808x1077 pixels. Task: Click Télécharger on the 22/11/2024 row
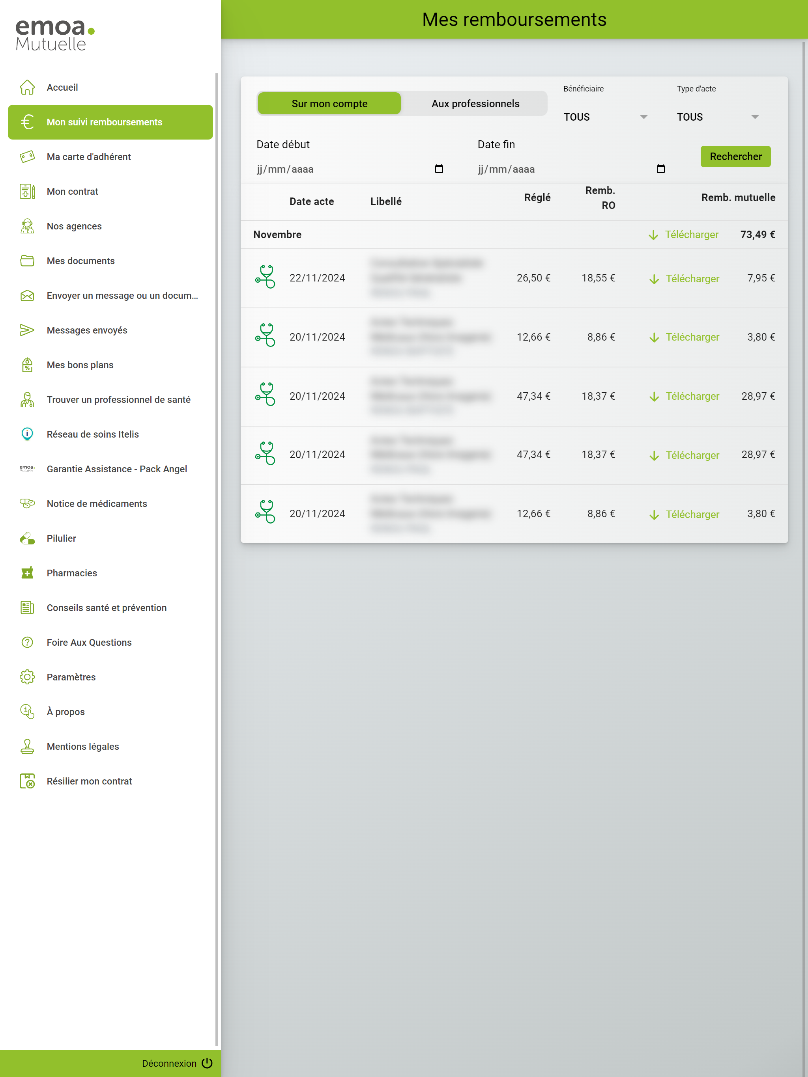pyautogui.click(x=684, y=278)
